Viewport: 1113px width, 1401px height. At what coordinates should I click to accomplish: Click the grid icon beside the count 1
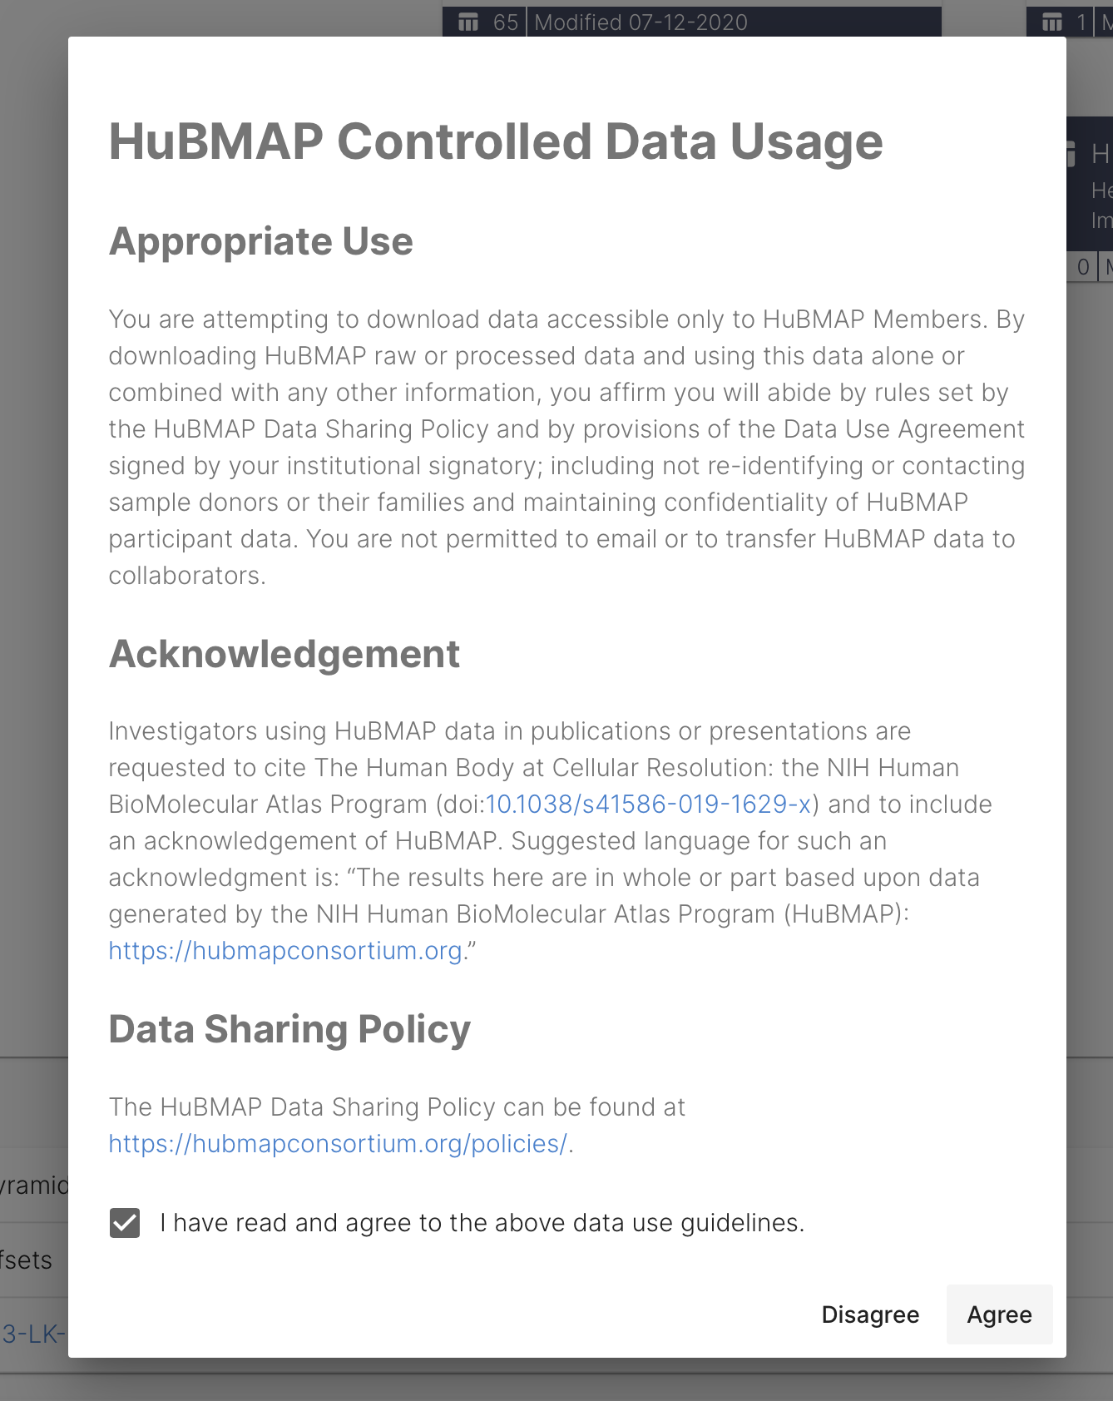click(1052, 22)
